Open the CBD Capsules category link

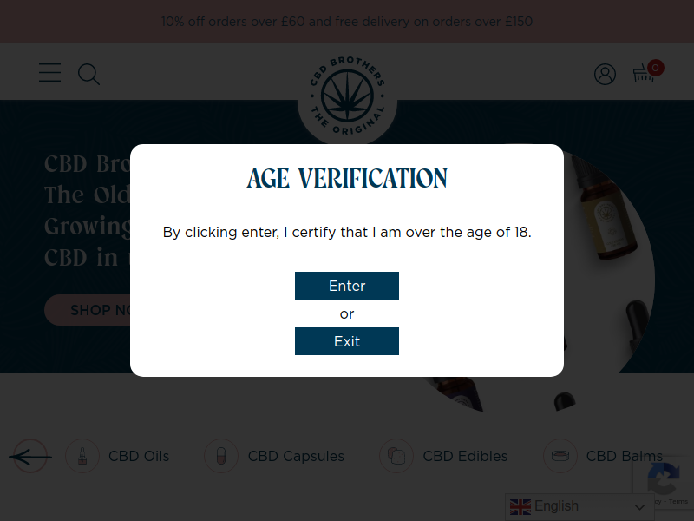[x=296, y=456]
